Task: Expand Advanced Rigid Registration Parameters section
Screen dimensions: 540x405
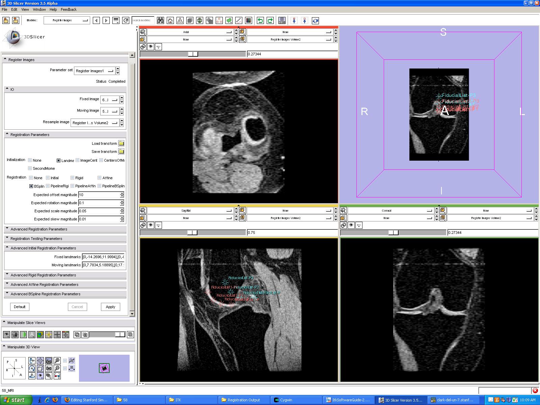Action: point(65,275)
